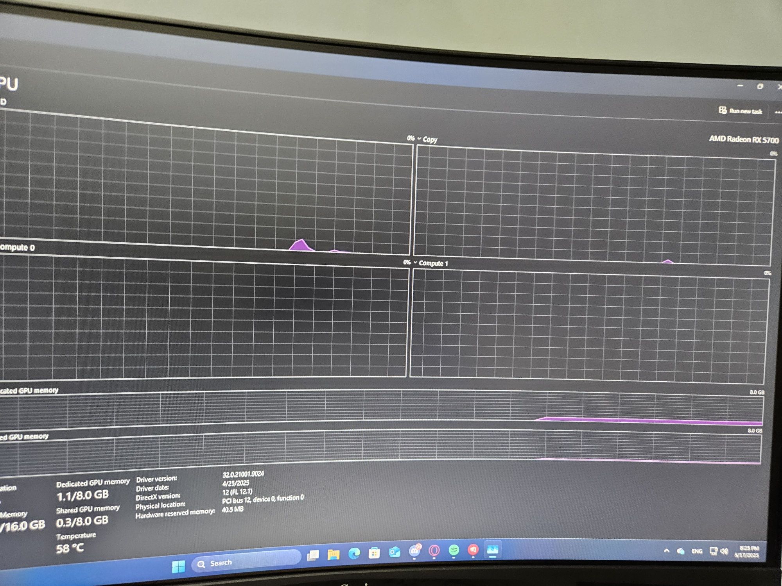Select the 1.1/8.0 GB dedicated memory value
Screen dimensions: 782x586
(83, 496)
